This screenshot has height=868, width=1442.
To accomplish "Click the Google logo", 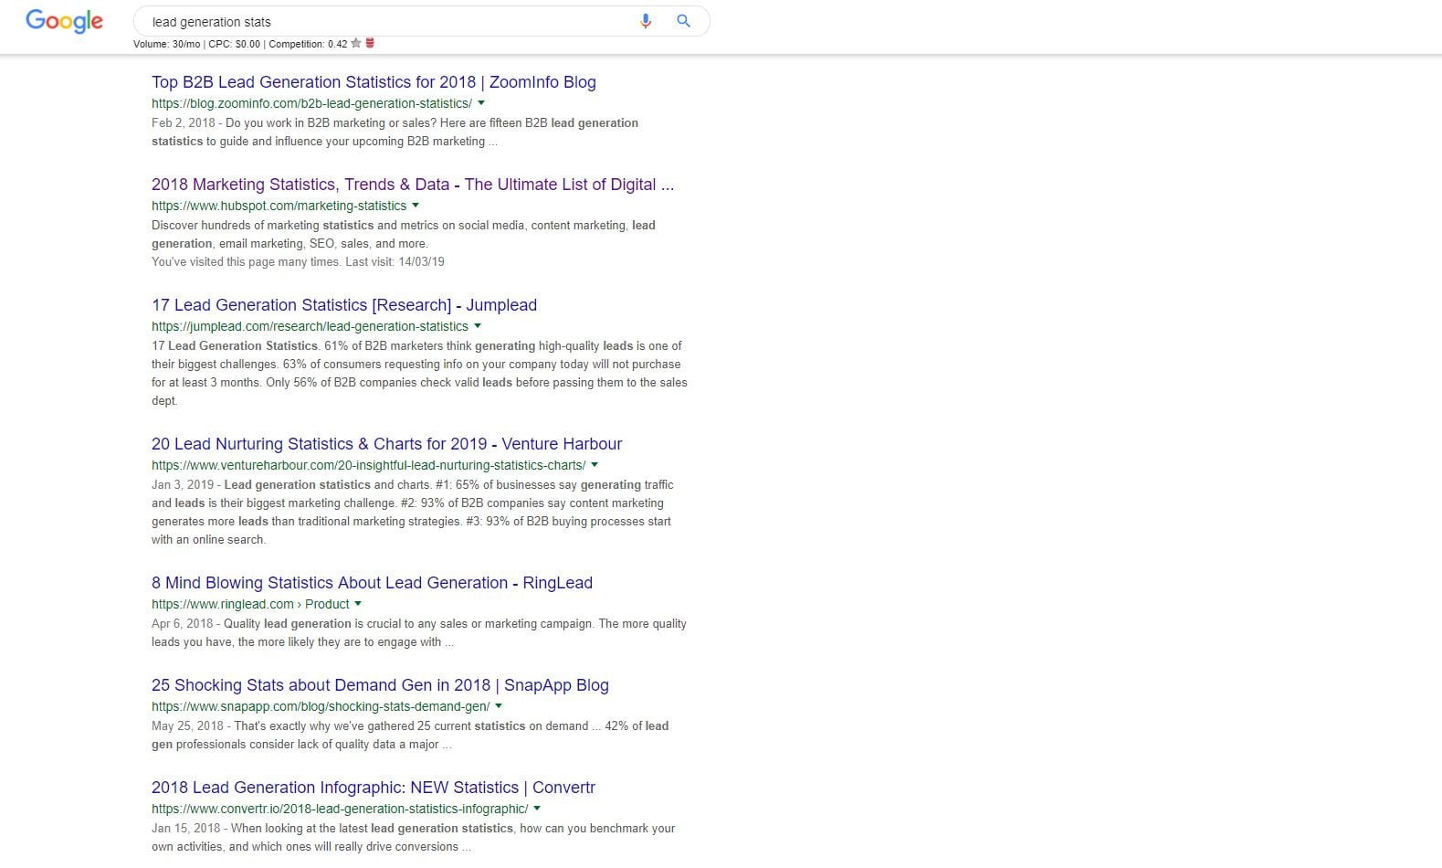I will 64,22.
